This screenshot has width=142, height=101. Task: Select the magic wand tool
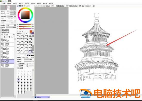22,32
